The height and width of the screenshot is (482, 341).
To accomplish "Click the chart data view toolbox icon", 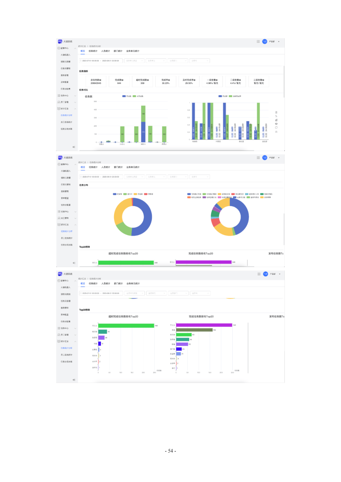I will 276,112.
